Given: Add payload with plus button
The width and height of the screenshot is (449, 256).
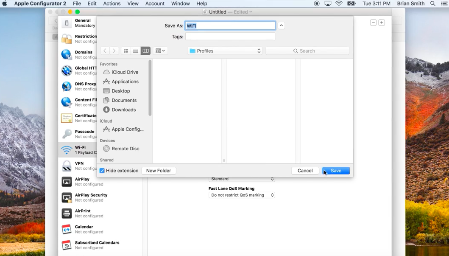Looking at the screenshot, I should pos(382,23).
